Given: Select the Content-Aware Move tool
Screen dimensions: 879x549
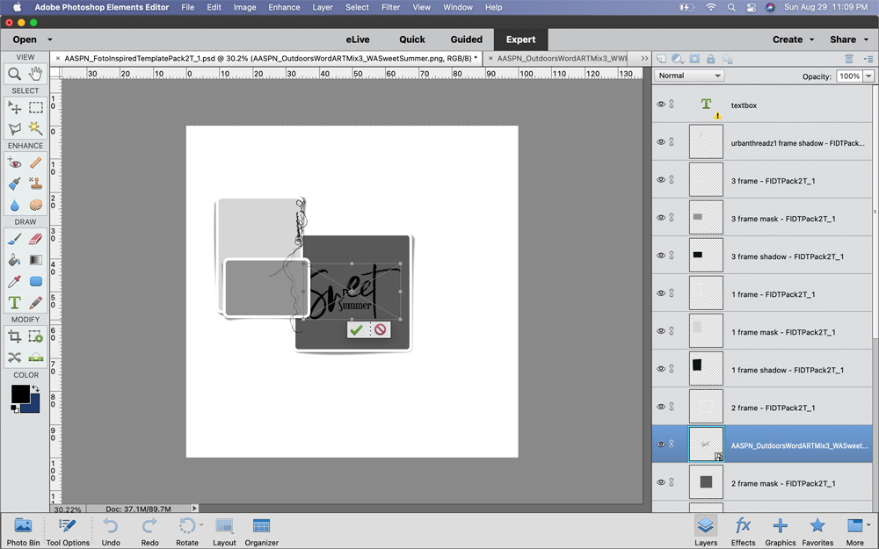Looking at the screenshot, I should (x=15, y=358).
